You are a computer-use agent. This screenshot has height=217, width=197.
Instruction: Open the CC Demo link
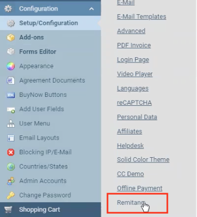pyautogui.click(x=130, y=174)
